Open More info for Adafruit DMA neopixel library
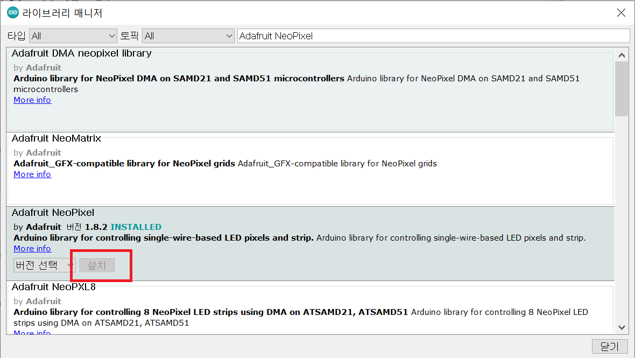The width and height of the screenshot is (635, 358). coord(32,100)
